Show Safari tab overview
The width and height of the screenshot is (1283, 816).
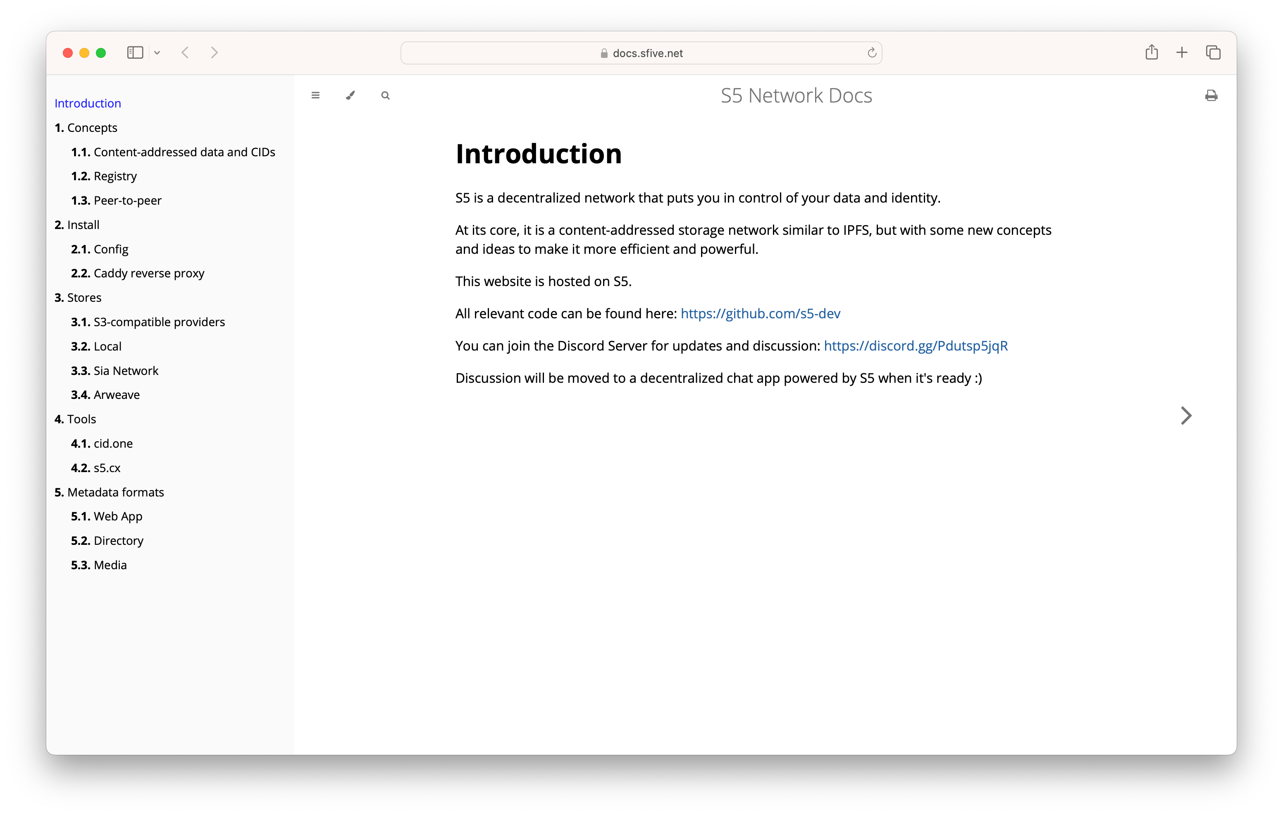[x=1213, y=52]
